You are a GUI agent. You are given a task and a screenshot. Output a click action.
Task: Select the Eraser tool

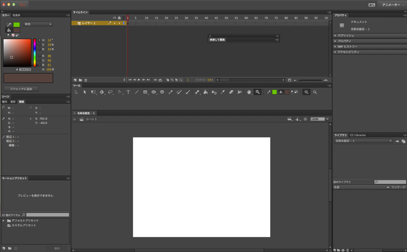(231, 92)
